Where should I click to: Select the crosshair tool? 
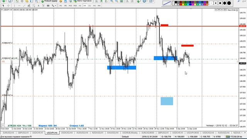tap(8, 6)
